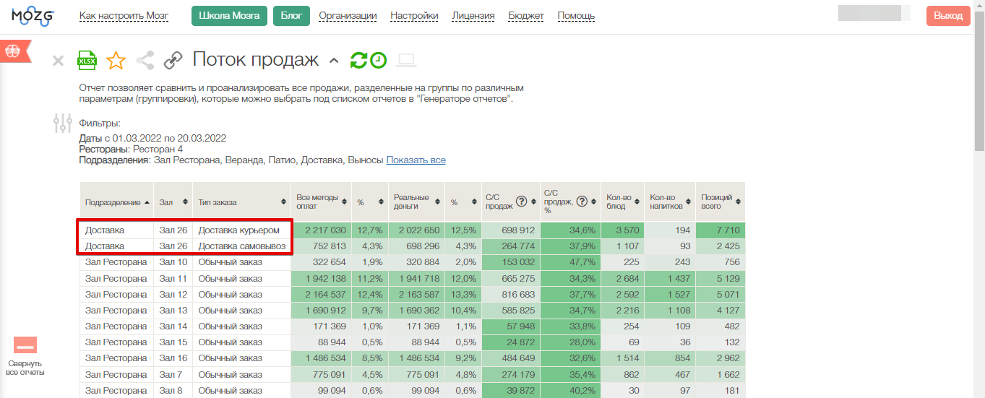The height and width of the screenshot is (398, 985).
Task: Collapse report description chevron next to title
Action: 333,61
